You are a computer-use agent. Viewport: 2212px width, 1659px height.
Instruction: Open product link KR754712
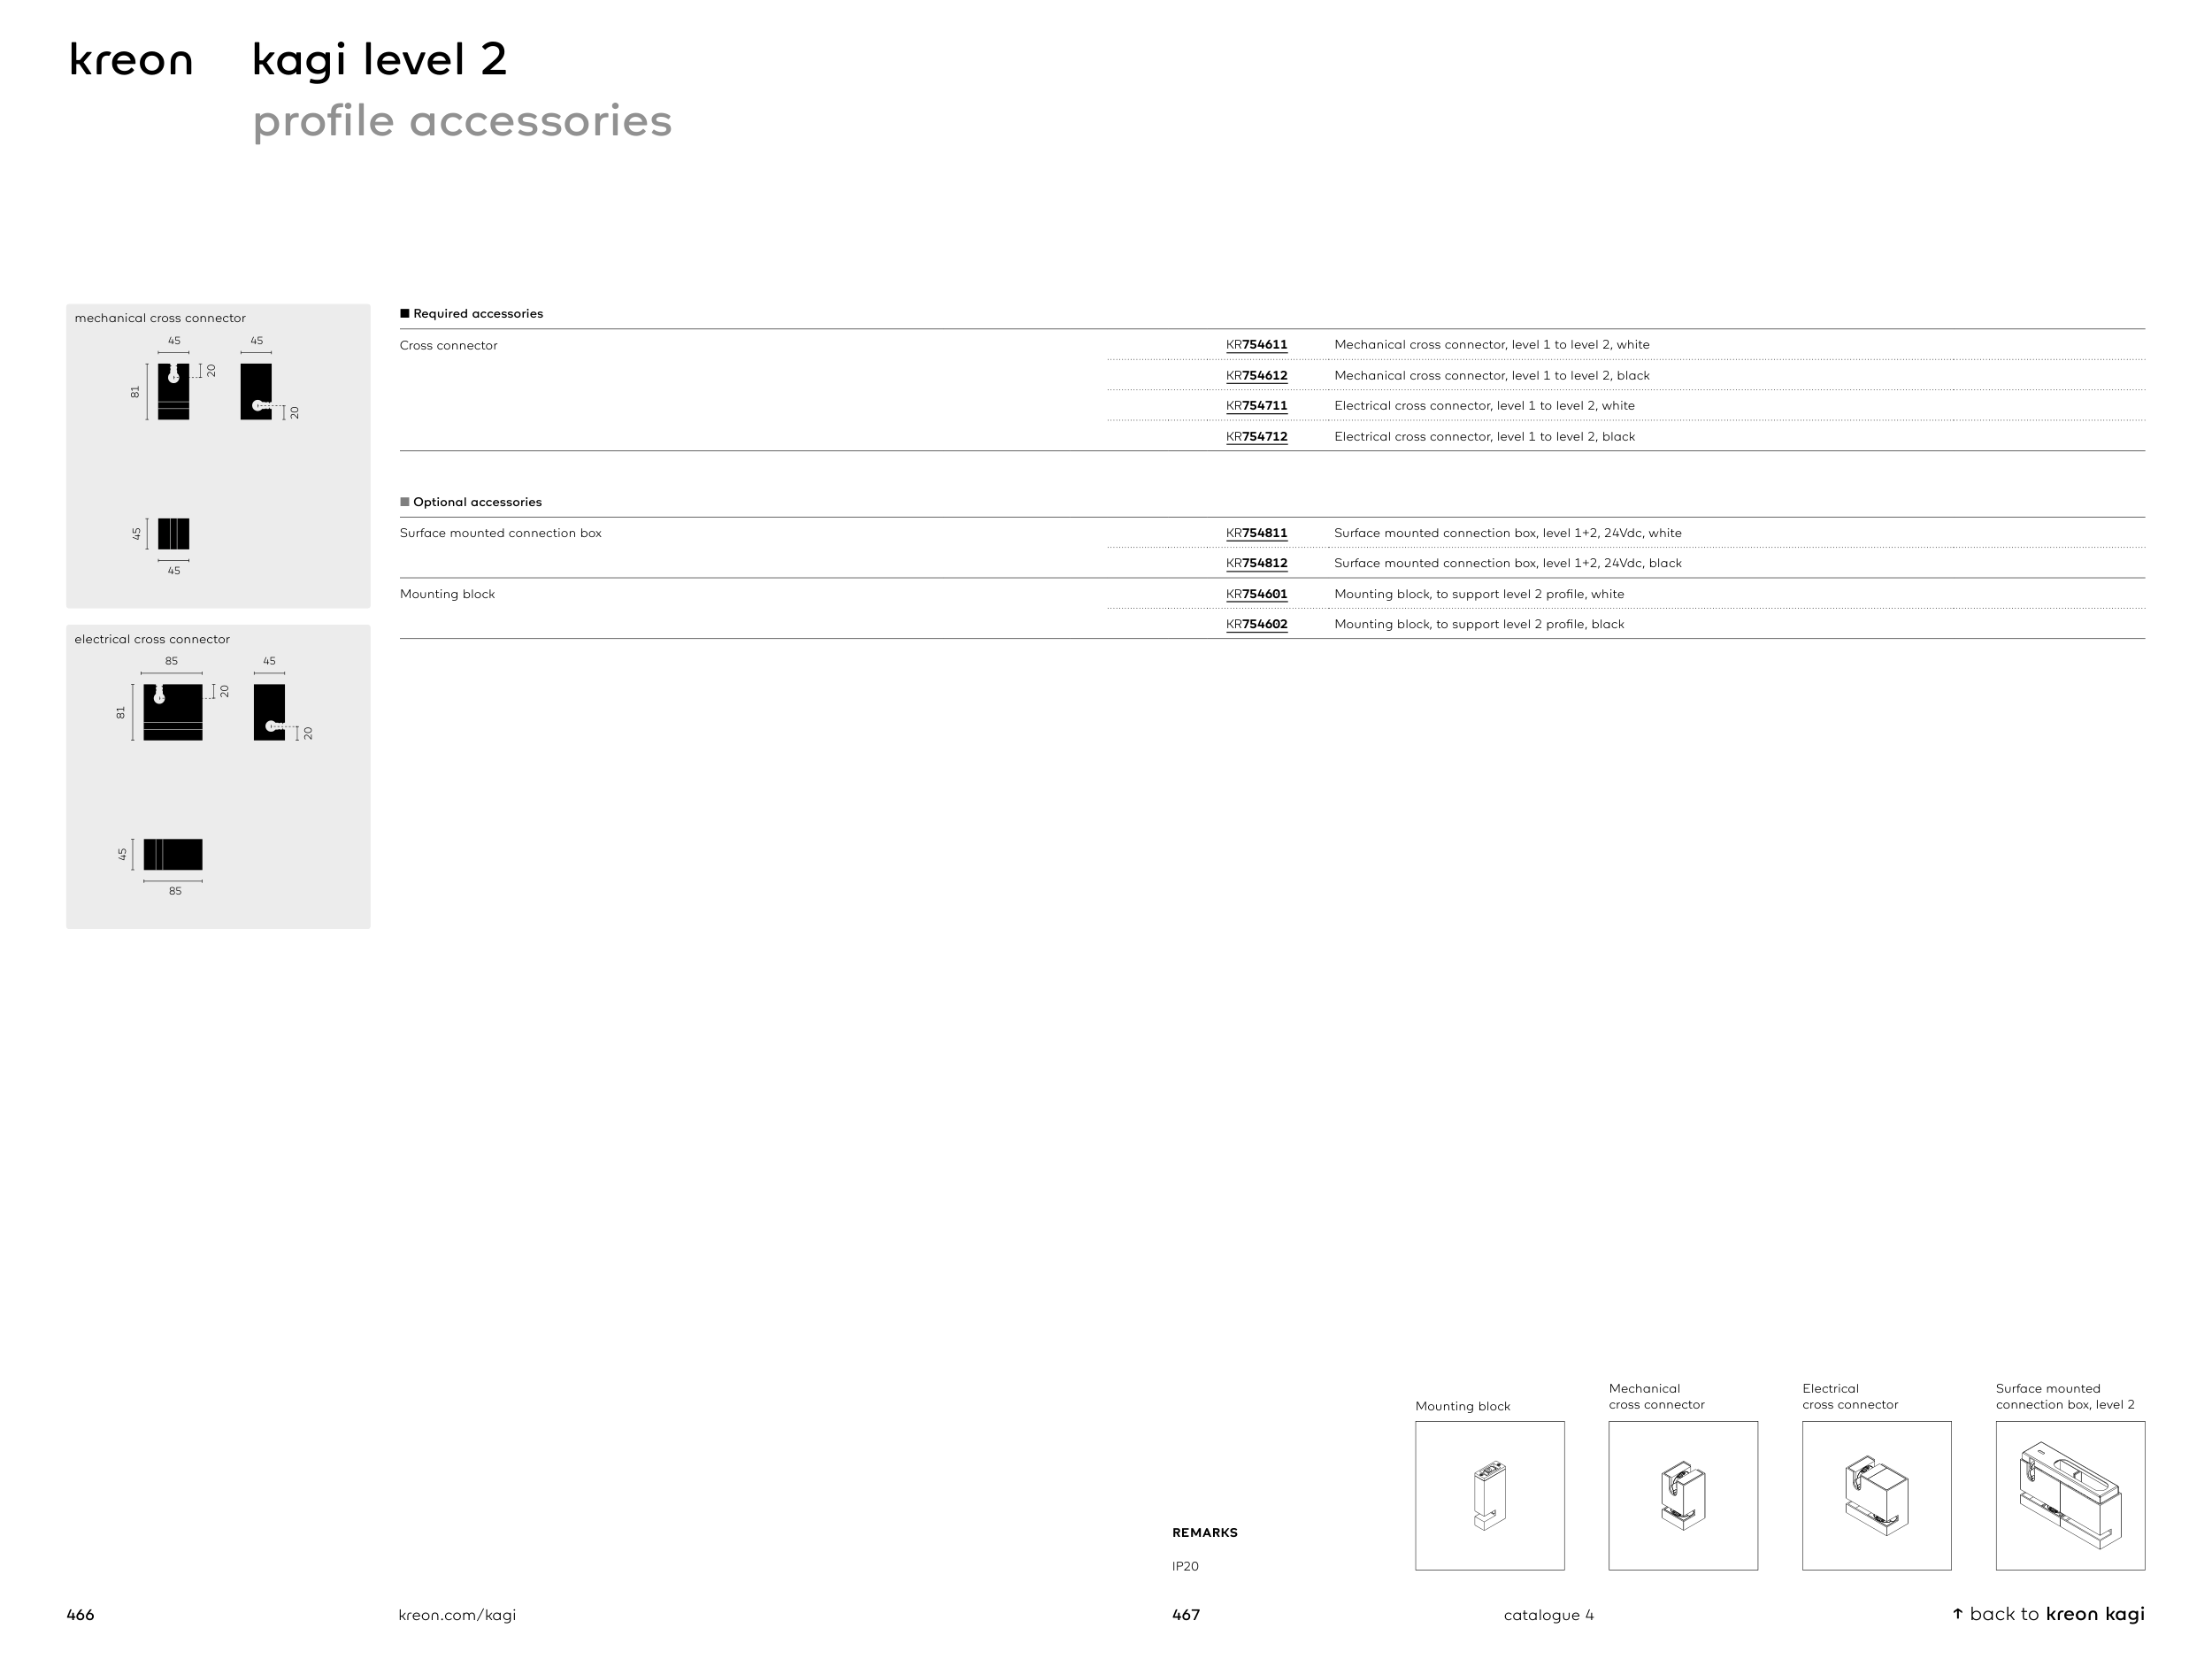1256,437
